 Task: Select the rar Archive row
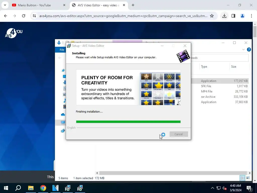coord(220,97)
